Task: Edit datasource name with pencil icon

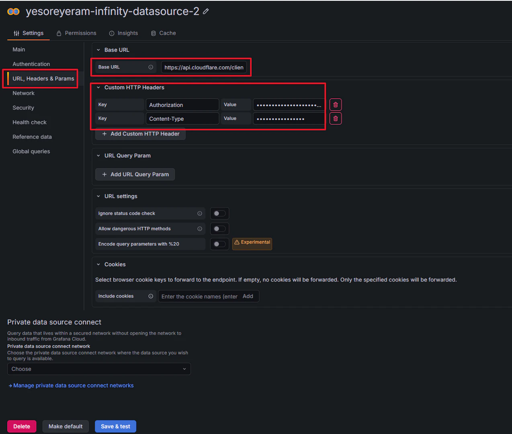Action: [x=206, y=12]
